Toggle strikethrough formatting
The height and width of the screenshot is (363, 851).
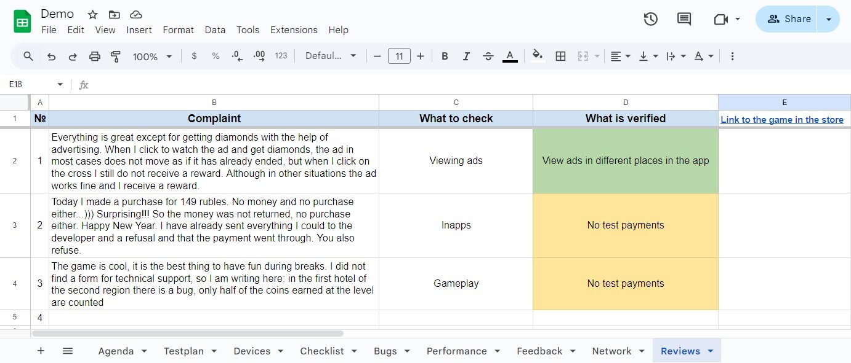click(488, 57)
